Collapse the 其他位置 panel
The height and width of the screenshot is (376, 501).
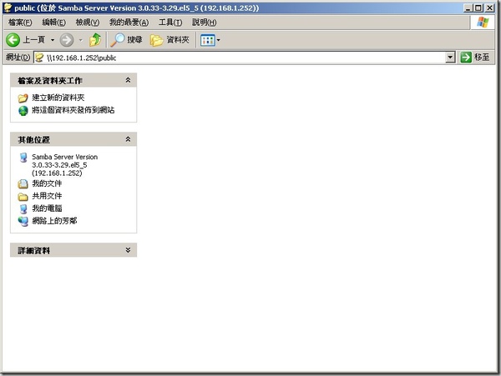[128, 139]
